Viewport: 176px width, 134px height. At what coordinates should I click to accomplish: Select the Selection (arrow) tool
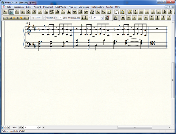pyautogui.click(x=5, y=12)
